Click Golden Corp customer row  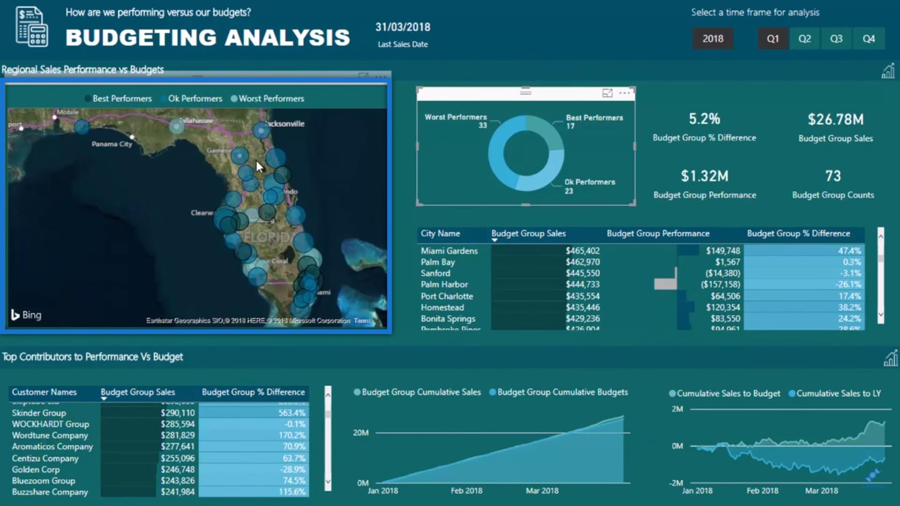pos(159,470)
